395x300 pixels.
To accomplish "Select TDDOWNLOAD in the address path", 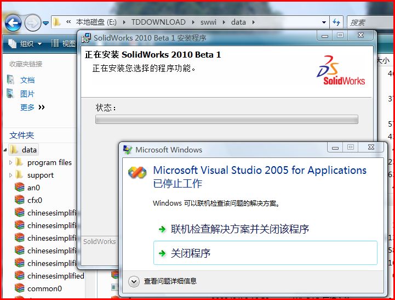I will (158, 22).
